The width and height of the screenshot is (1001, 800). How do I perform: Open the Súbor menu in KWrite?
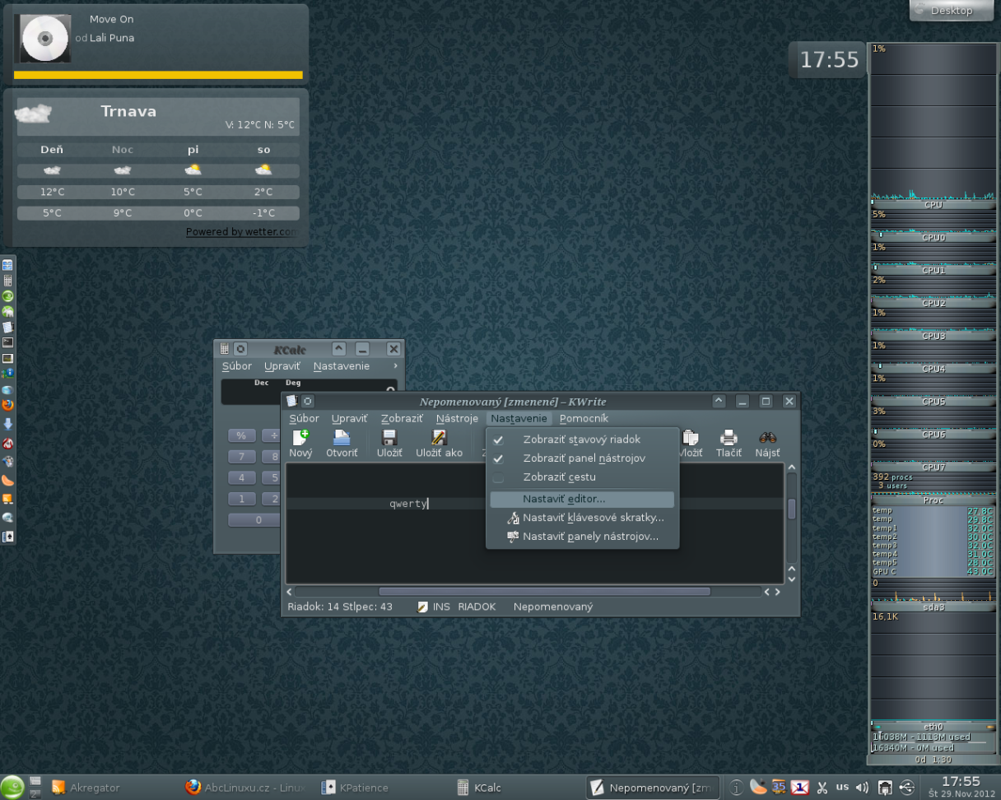coord(304,419)
